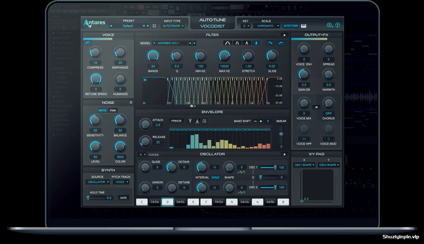Click the C#/Db note key
The height and width of the screenshot is (244, 424).
pyautogui.click(x=155, y=202)
